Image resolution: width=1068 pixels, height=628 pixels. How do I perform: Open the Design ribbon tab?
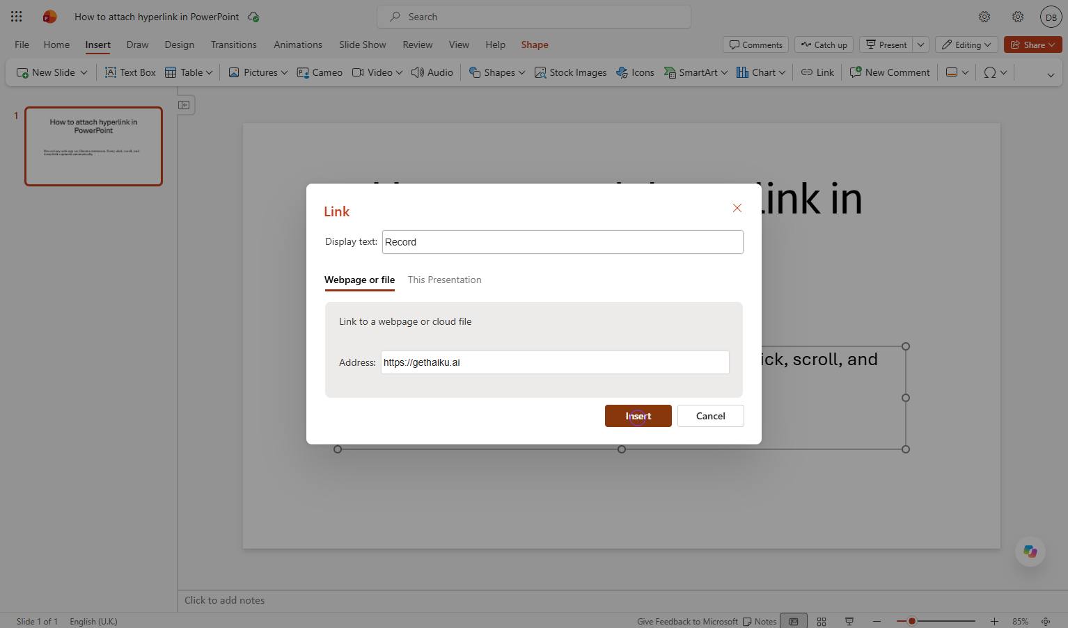tap(180, 45)
